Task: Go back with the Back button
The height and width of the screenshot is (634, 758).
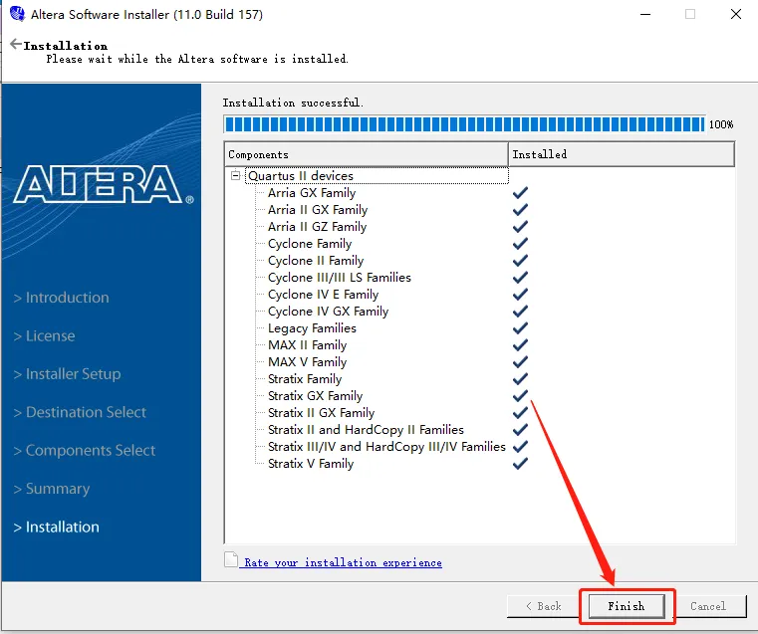Action: pyautogui.click(x=544, y=606)
